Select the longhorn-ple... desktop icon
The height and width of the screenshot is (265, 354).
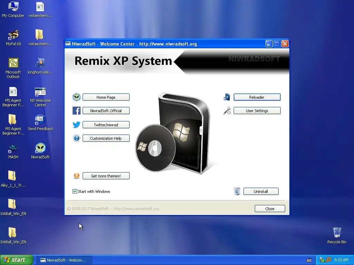40,66
